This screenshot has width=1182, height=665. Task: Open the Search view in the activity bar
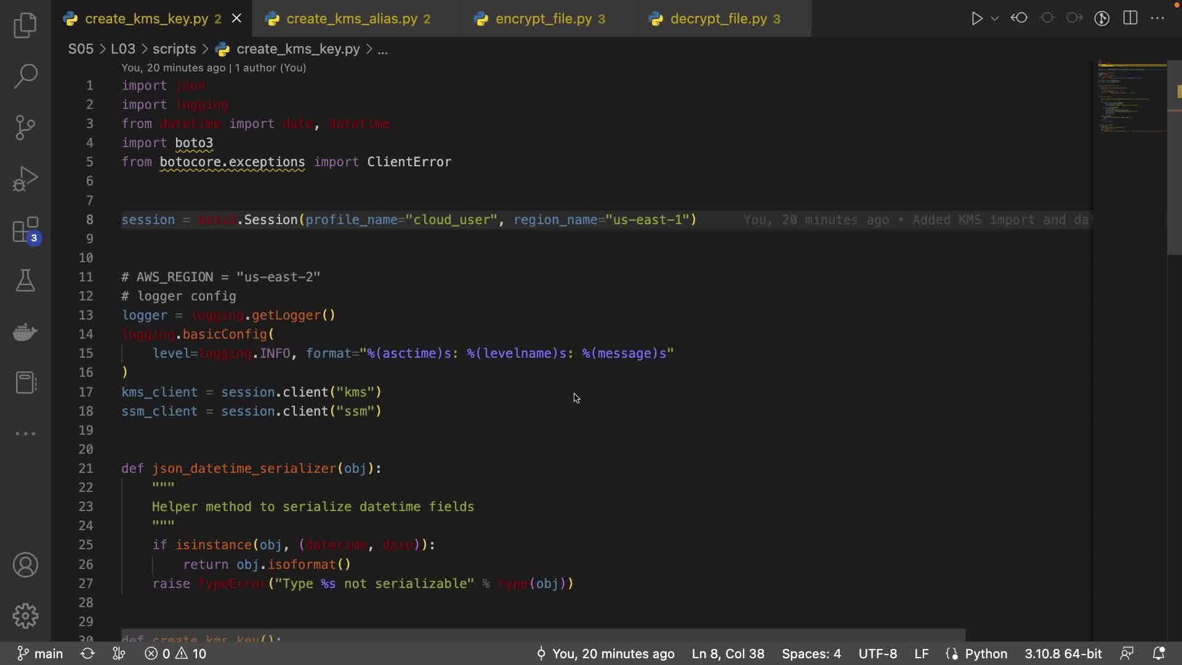(x=25, y=76)
